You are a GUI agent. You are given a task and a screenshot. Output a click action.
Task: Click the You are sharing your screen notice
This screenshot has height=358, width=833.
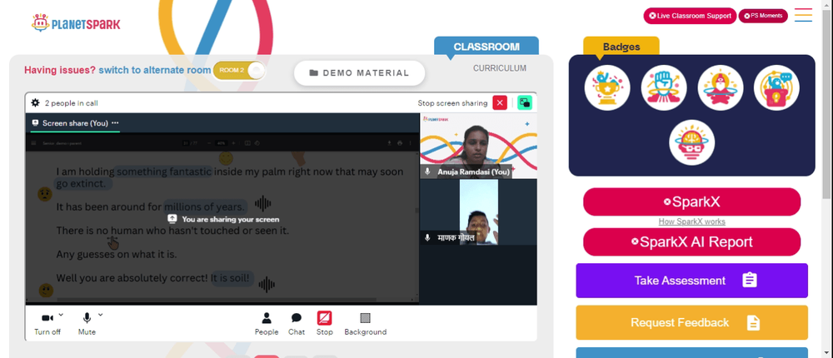pos(223,219)
